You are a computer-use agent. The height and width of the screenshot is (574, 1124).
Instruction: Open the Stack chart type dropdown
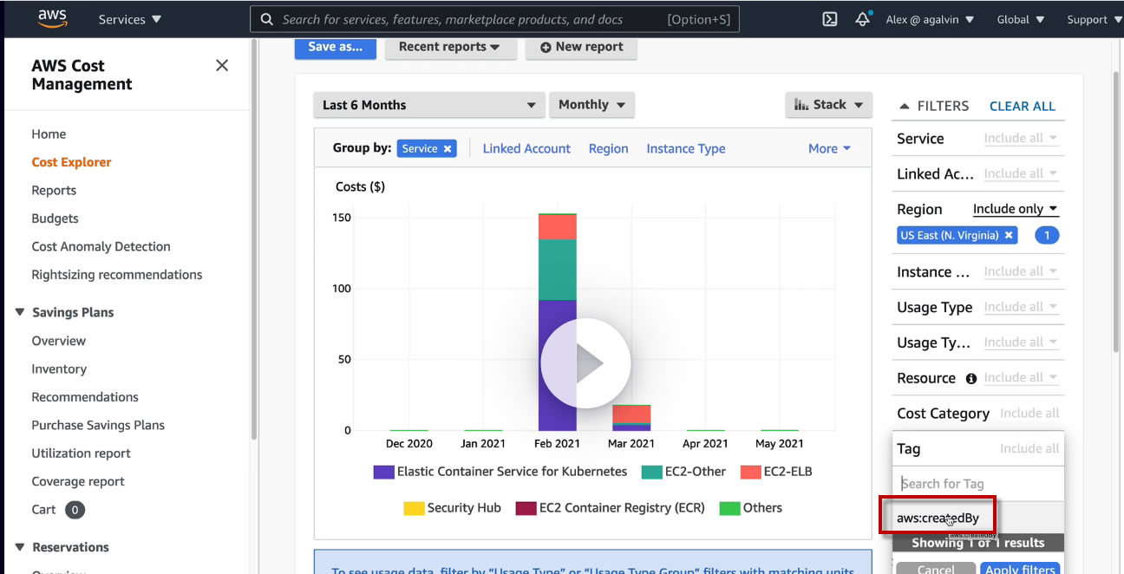[x=828, y=105]
